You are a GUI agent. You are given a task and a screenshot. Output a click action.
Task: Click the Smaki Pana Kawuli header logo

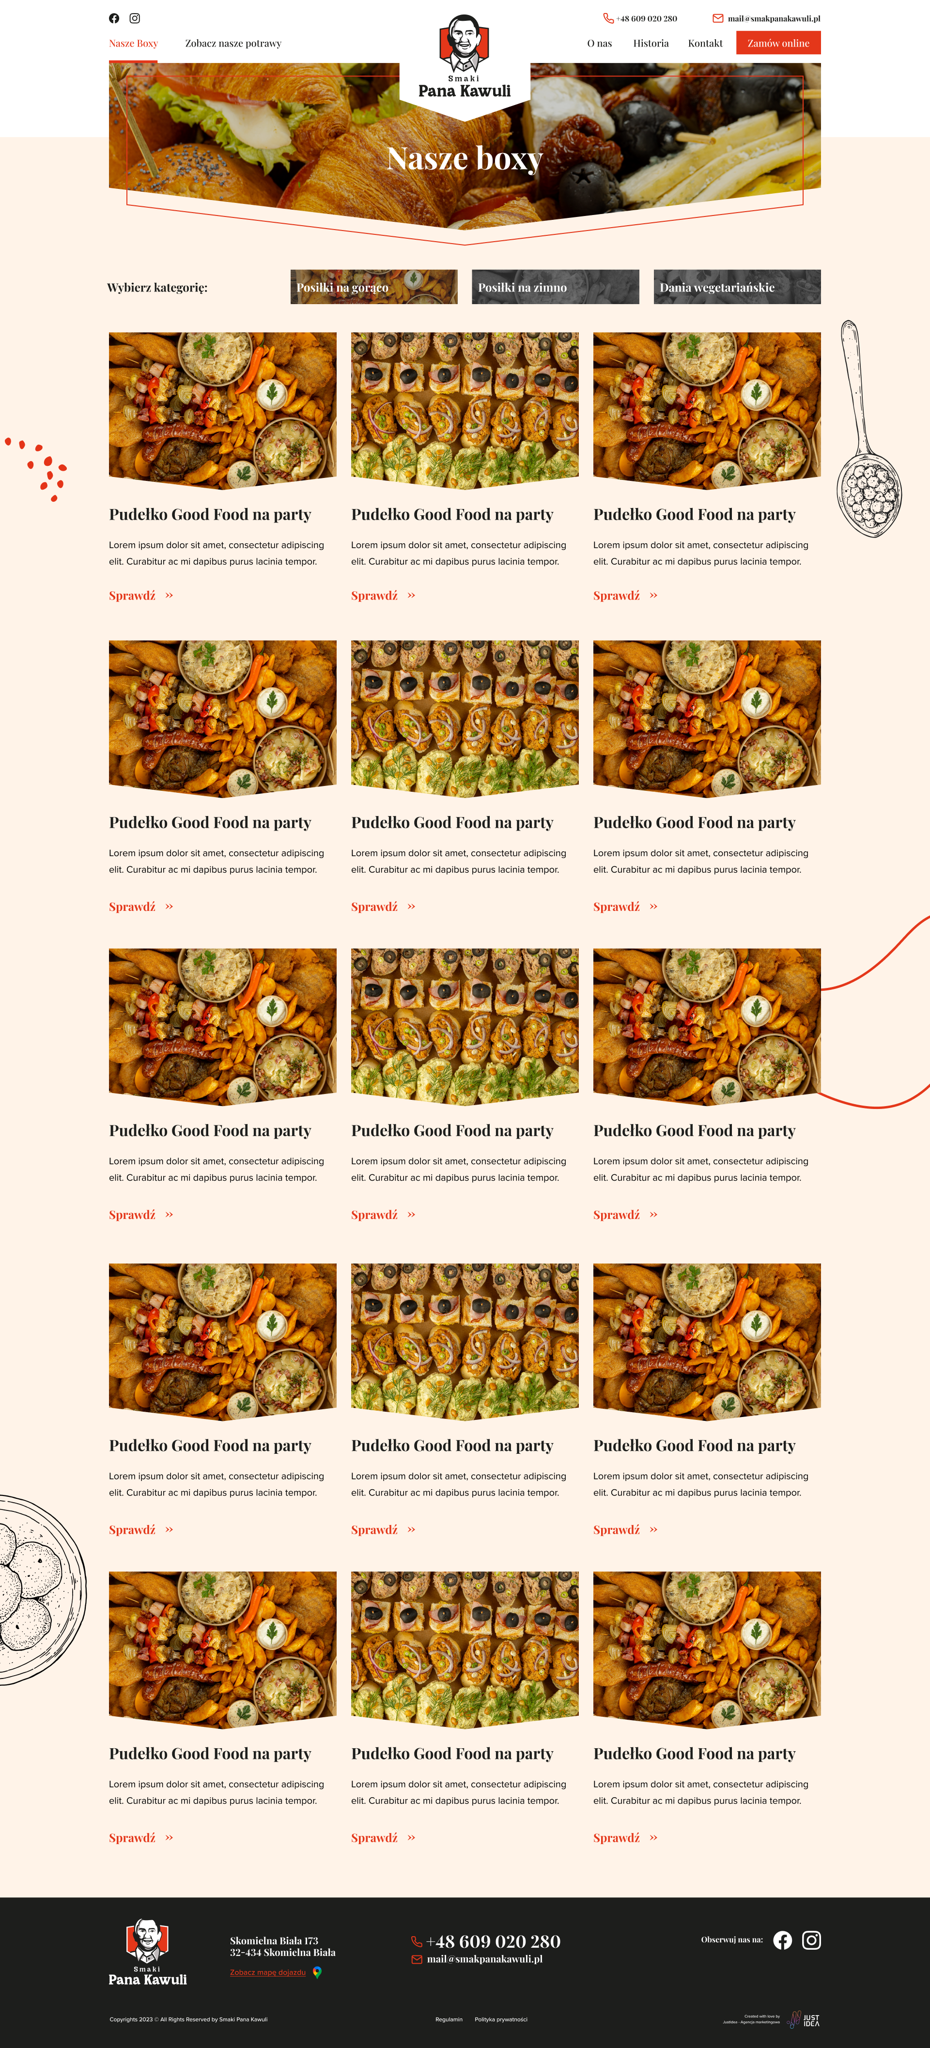point(464,57)
